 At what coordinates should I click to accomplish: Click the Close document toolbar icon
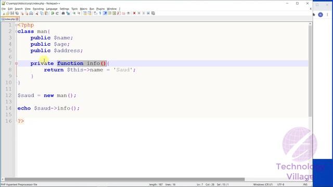(22, 13)
